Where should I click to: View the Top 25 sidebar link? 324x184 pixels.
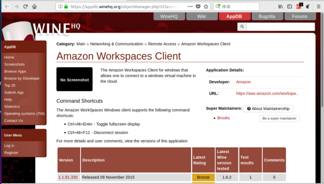[x=10, y=85]
